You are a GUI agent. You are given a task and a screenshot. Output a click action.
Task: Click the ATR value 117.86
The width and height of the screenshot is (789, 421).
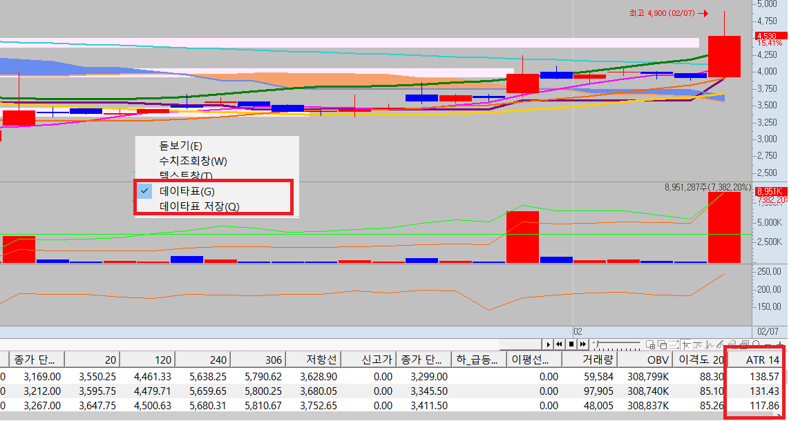766,405
